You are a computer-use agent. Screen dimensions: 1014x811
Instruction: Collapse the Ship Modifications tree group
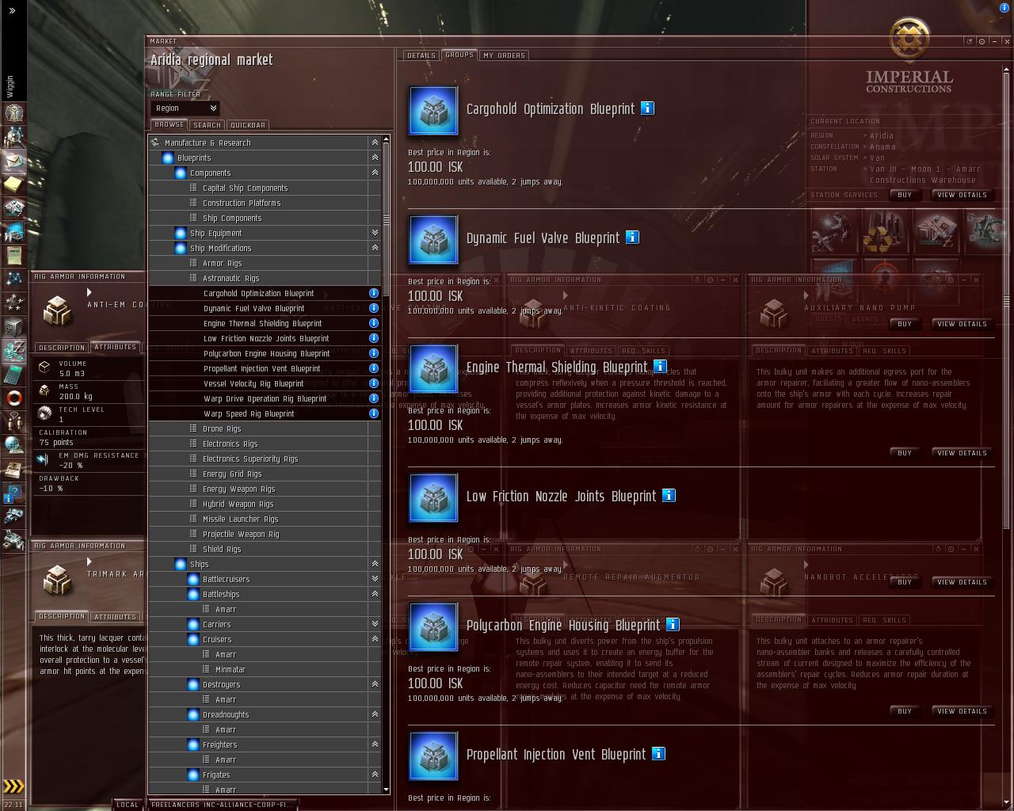pyautogui.click(x=375, y=248)
